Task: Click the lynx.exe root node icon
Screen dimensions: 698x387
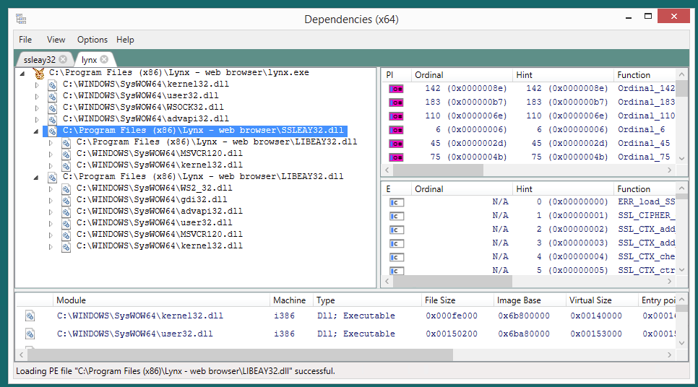Action: pos(38,73)
